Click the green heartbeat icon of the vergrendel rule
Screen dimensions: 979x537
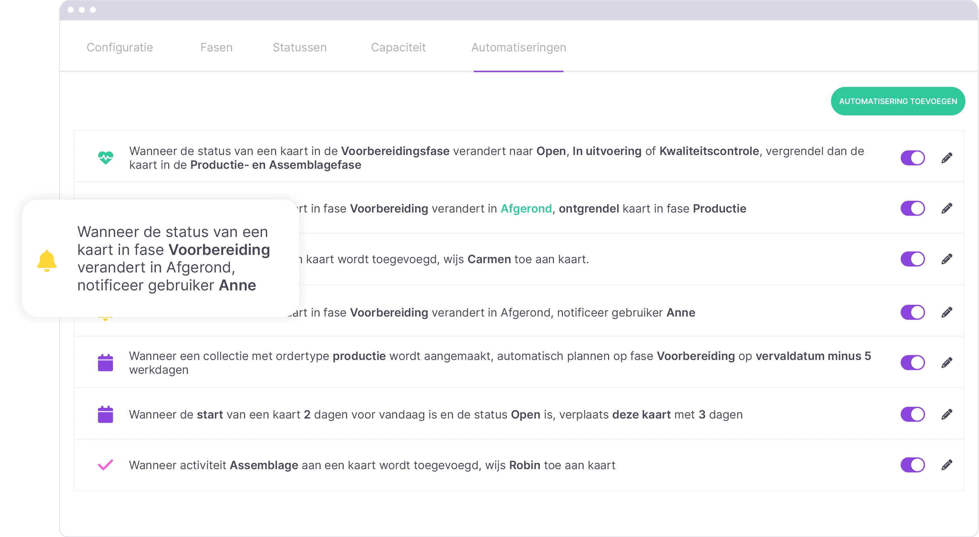pos(105,157)
